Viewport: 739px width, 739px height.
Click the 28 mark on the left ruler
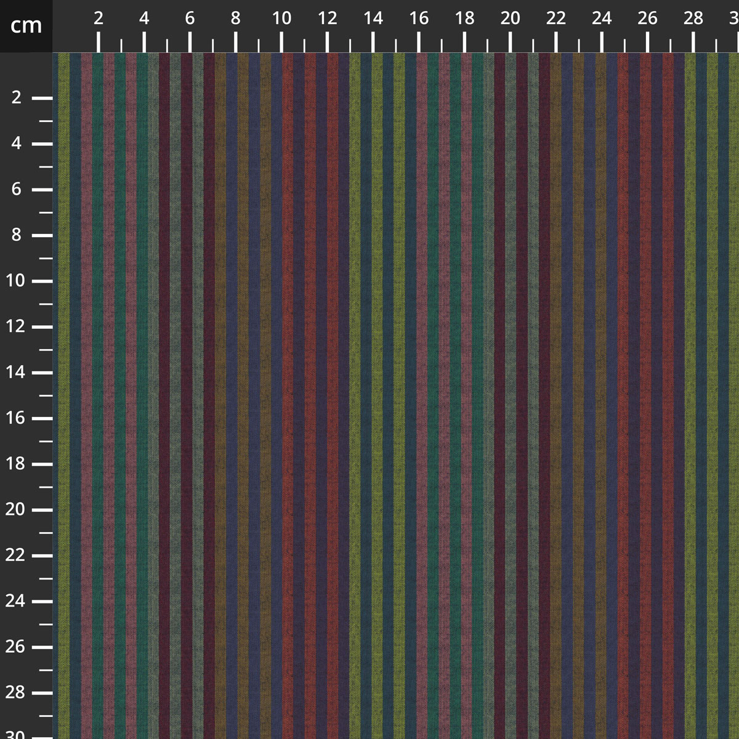17,693
